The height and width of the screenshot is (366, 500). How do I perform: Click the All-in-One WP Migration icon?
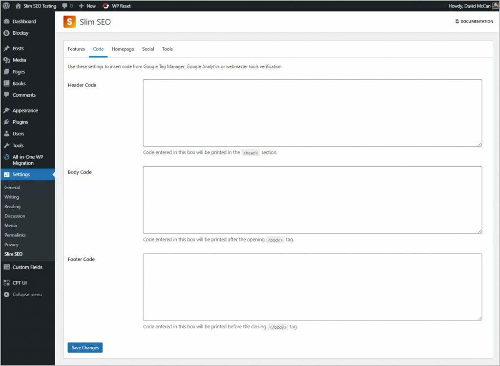coord(6,157)
